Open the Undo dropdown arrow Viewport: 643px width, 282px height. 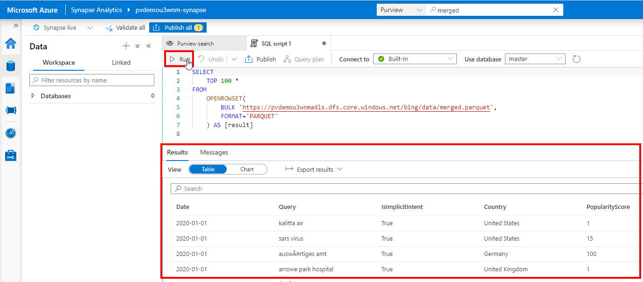[x=234, y=59]
